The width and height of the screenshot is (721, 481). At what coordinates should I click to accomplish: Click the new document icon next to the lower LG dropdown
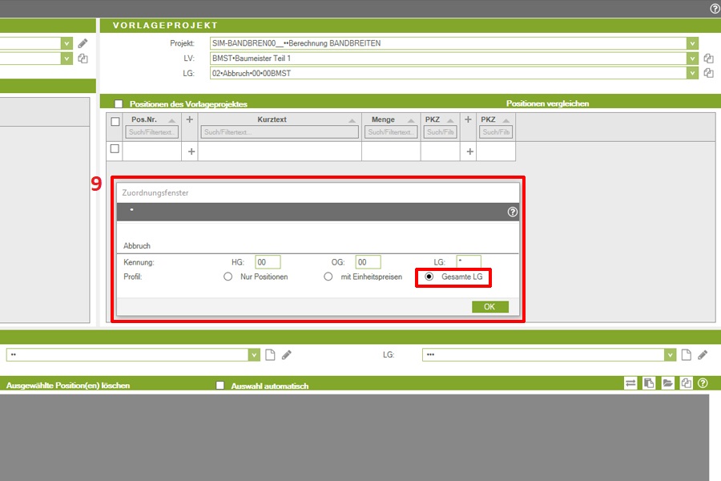click(687, 354)
